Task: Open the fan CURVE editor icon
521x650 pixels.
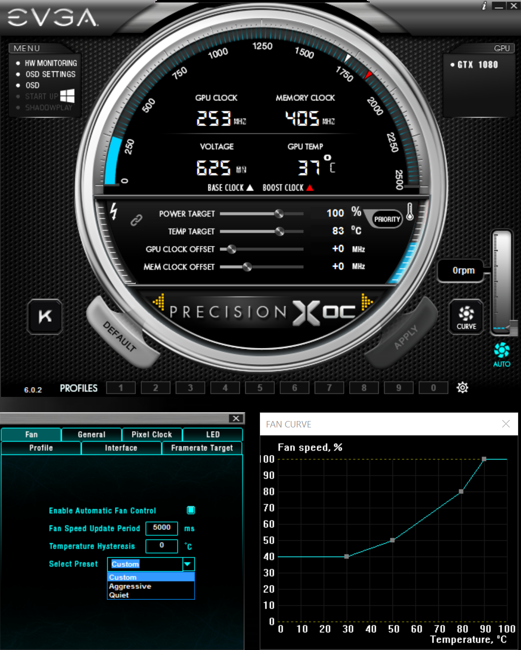Action: pos(465,316)
